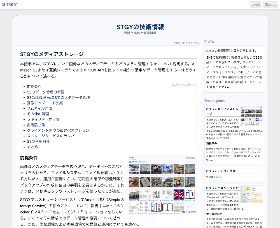Jump to S3のデータ管理の概要 section

click(46, 92)
